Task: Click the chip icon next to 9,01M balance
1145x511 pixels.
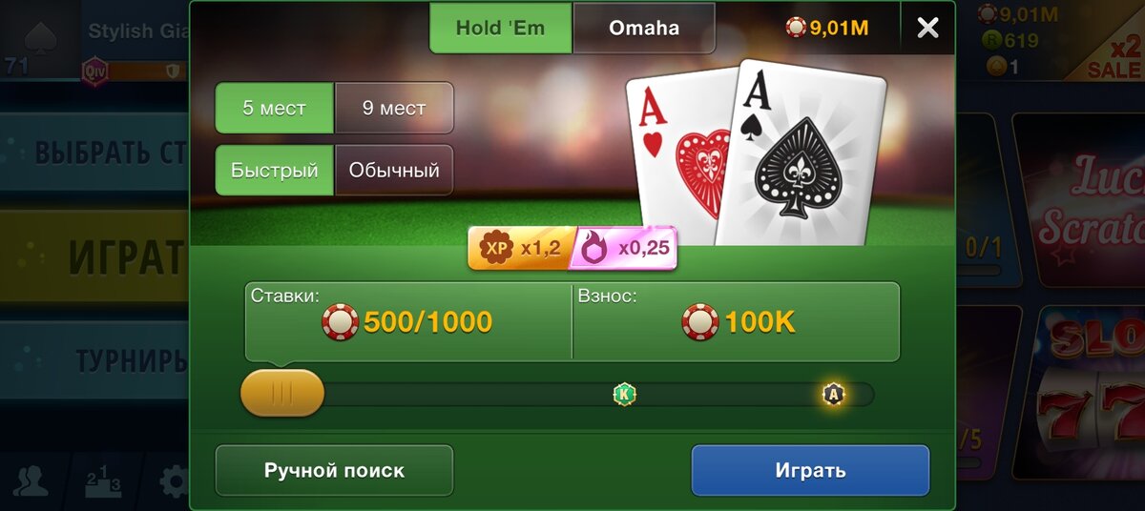Action: pyautogui.click(x=796, y=28)
